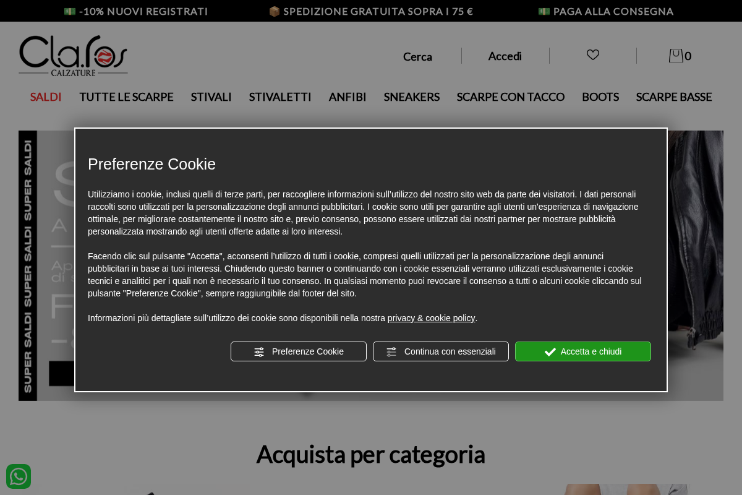Click the package icon near Spedizione Gratuita
This screenshot has width=742, height=495.
pos(276,11)
